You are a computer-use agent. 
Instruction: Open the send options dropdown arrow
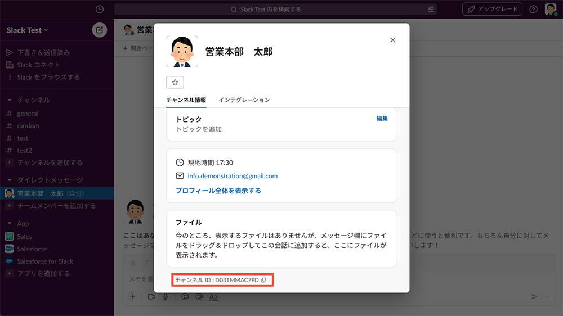tap(547, 297)
